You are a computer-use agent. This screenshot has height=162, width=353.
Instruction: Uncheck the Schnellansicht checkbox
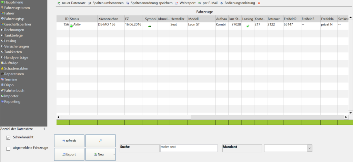[8, 138]
